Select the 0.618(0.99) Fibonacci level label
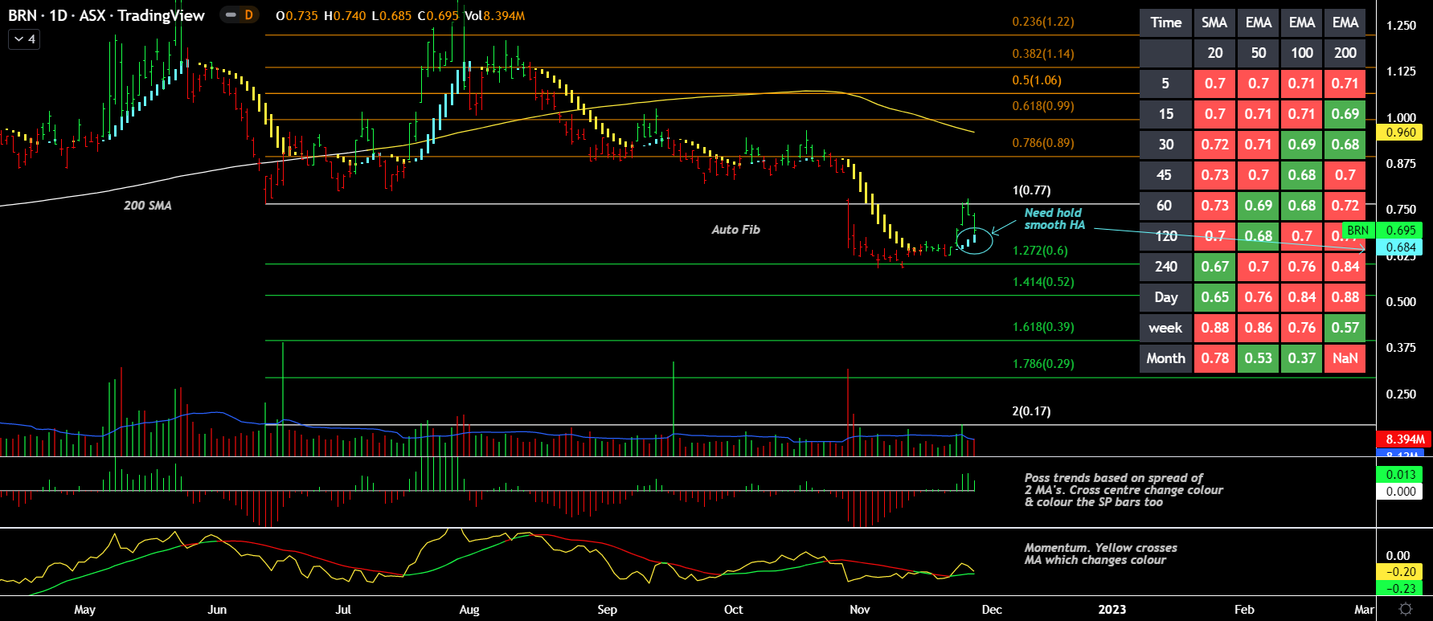The height and width of the screenshot is (621, 1433). 1042,106
